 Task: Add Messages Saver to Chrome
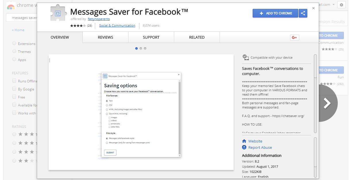click(275, 13)
